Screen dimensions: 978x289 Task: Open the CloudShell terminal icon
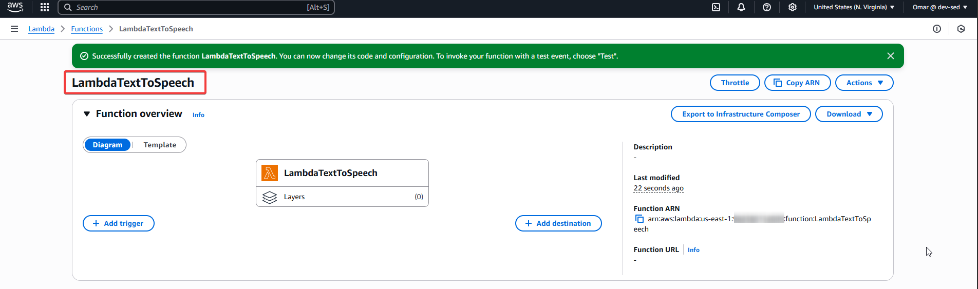pyautogui.click(x=716, y=7)
